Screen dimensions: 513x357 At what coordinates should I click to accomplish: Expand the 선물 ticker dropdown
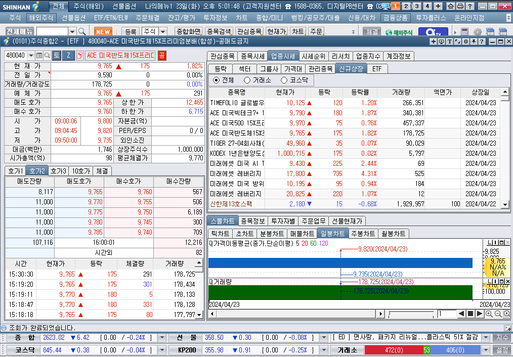[x=324, y=338]
